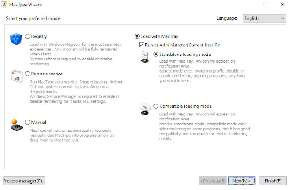Image resolution: width=291 pixels, height=190 pixels.
Task: Click the Standalone loading mode icon
Action: click(x=145, y=57)
